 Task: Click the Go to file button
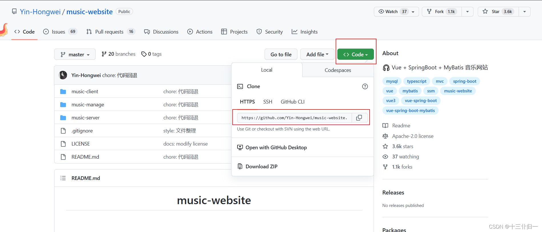pyautogui.click(x=281, y=54)
